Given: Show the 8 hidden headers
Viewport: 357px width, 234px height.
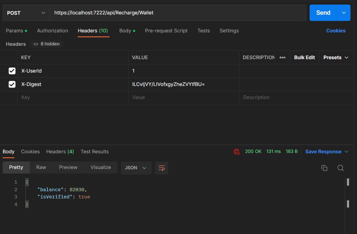Looking at the screenshot, I should (x=46, y=44).
